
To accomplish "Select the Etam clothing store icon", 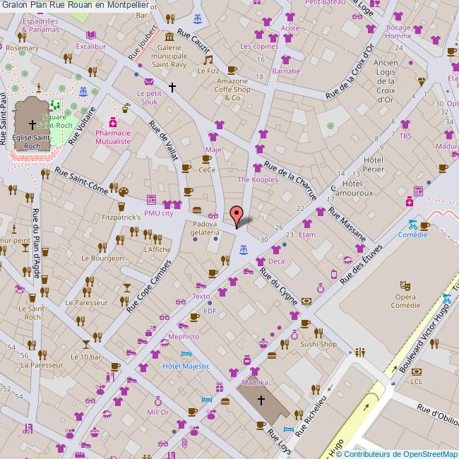I will [x=306, y=224].
